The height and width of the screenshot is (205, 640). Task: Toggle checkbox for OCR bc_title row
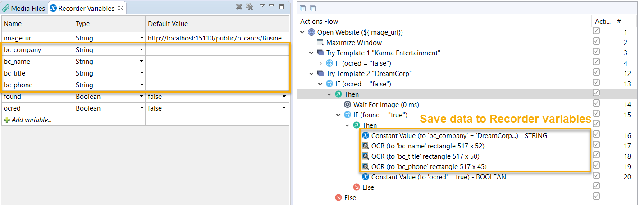(x=596, y=155)
